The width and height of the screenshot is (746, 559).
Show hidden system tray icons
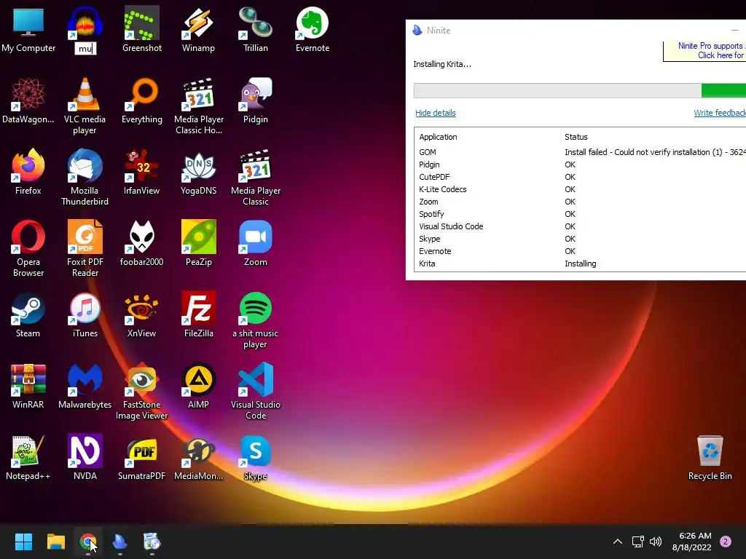[x=618, y=542]
